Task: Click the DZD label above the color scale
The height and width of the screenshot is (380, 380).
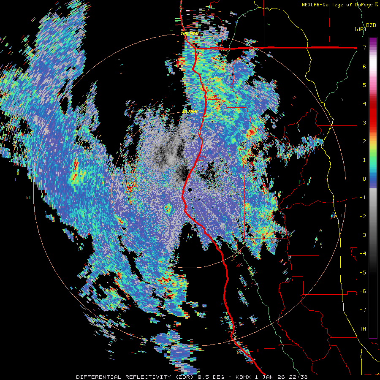Action: [371, 25]
